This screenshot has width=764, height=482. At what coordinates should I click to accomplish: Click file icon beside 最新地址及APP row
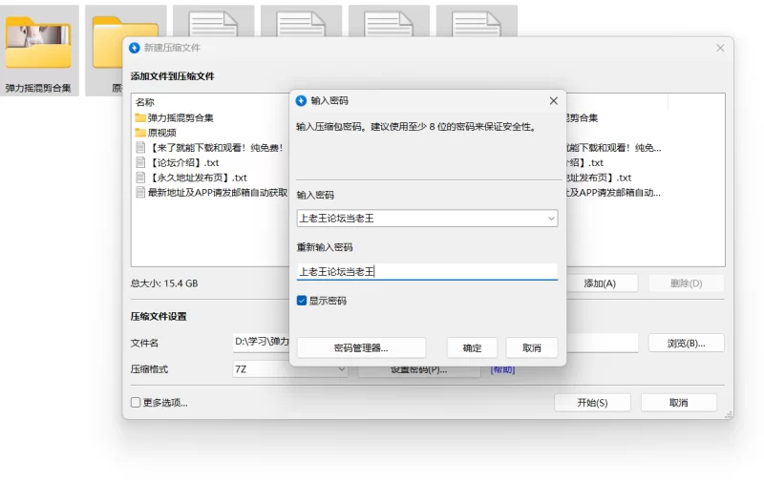pos(140,192)
